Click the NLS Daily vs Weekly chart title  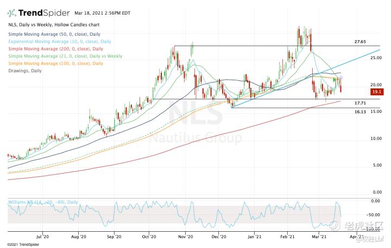click(x=54, y=25)
